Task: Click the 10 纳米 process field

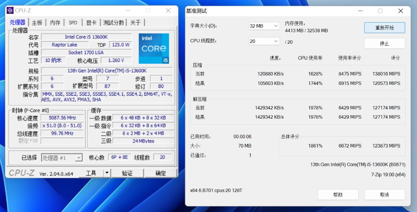Action: point(53,60)
